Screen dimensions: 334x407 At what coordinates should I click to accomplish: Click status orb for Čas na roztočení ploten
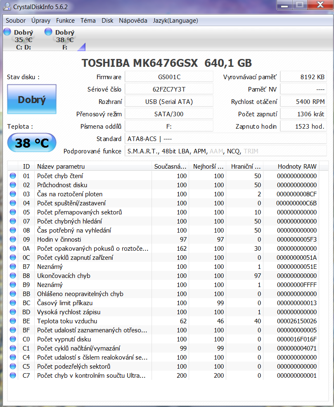point(13,194)
